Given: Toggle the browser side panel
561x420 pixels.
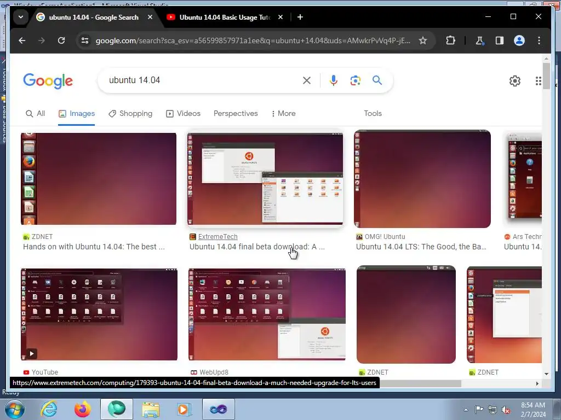Looking at the screenshot, I should [500, 40].
